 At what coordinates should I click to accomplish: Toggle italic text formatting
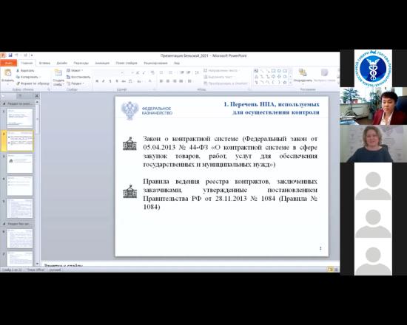click(104, 81)
